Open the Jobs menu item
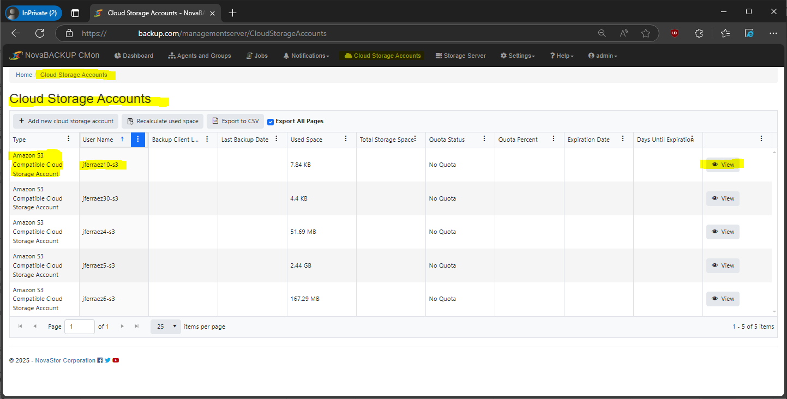787x399 pixels. pos(257,56)
